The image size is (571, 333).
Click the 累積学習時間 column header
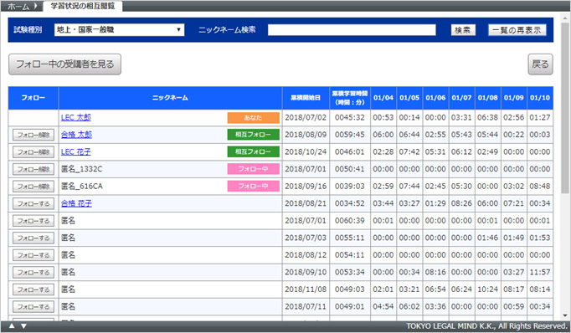pyautogui.click(x=350, y=98)
